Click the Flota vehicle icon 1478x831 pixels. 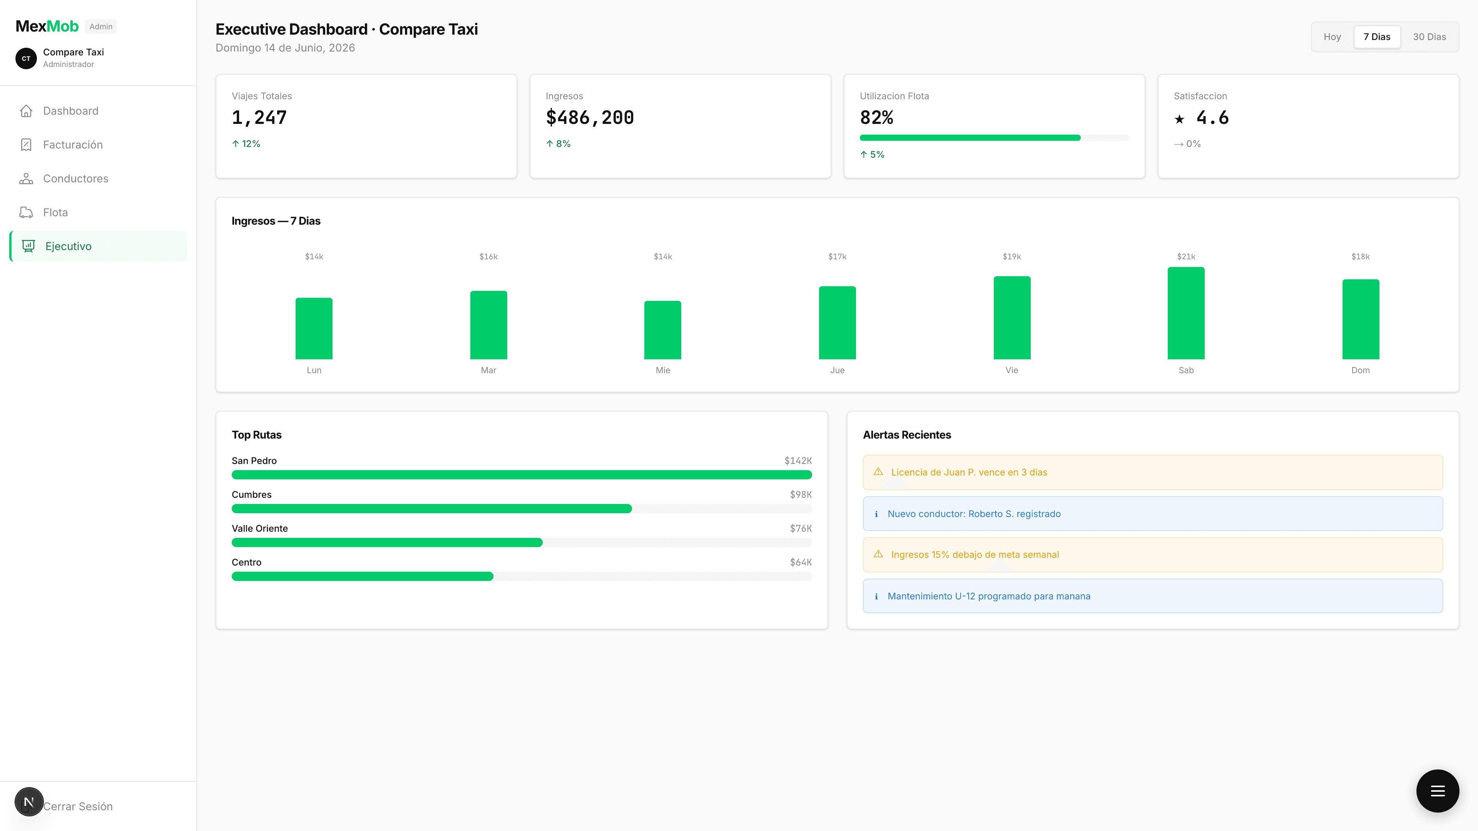point(27,212)
